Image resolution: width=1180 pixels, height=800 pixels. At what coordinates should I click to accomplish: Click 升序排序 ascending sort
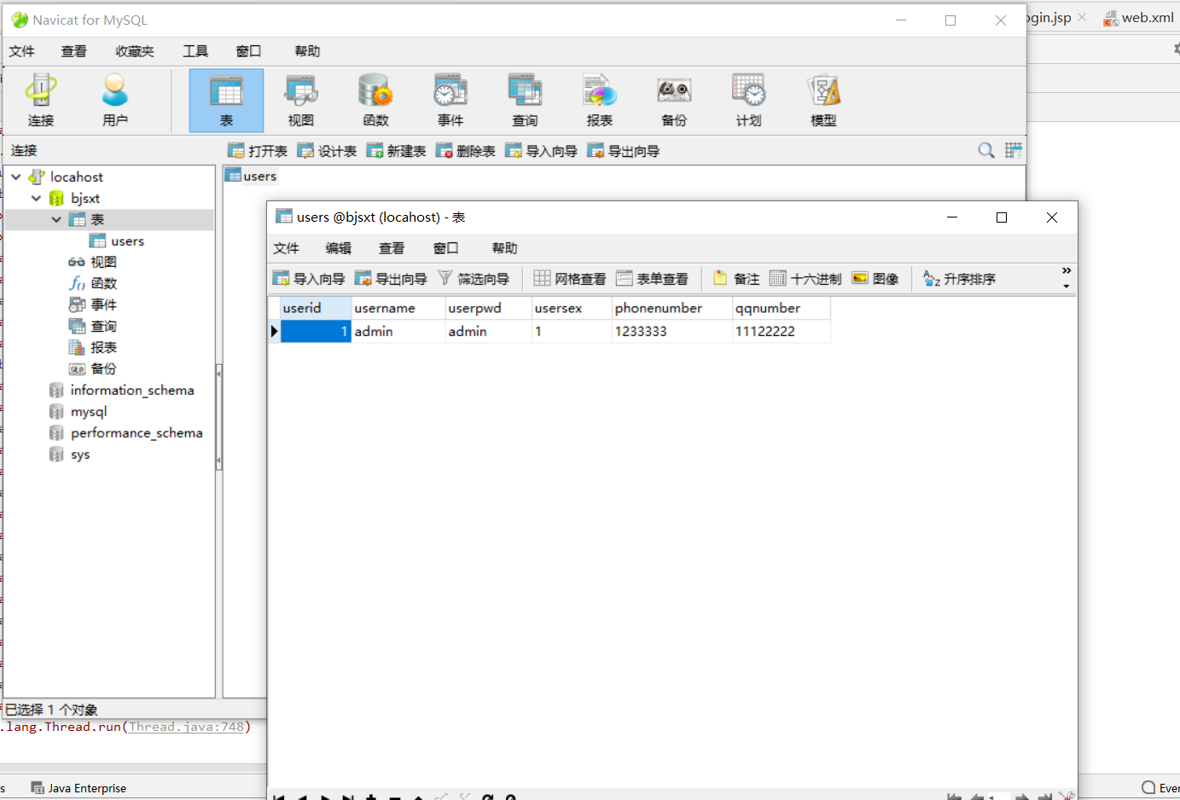click(x=960, y=279)
